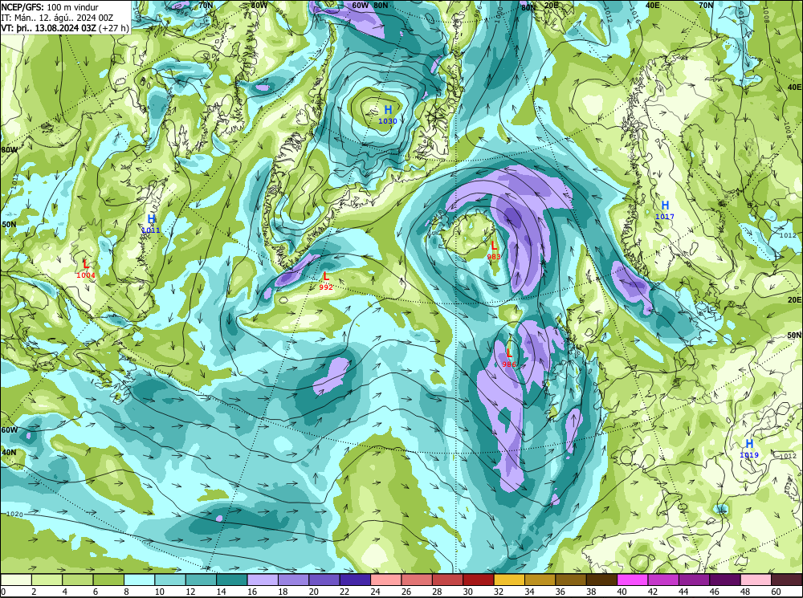Click the legend scale number 32
Viewport: 803px width, 598px height.
497,592
